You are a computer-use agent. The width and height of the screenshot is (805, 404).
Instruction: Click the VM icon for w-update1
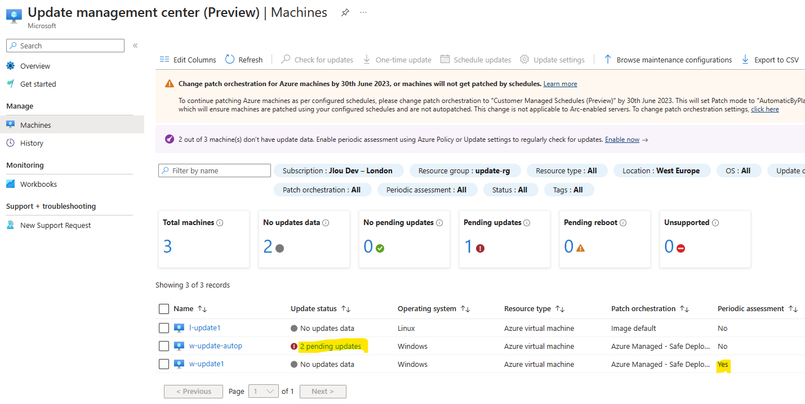tap(179, 364)
